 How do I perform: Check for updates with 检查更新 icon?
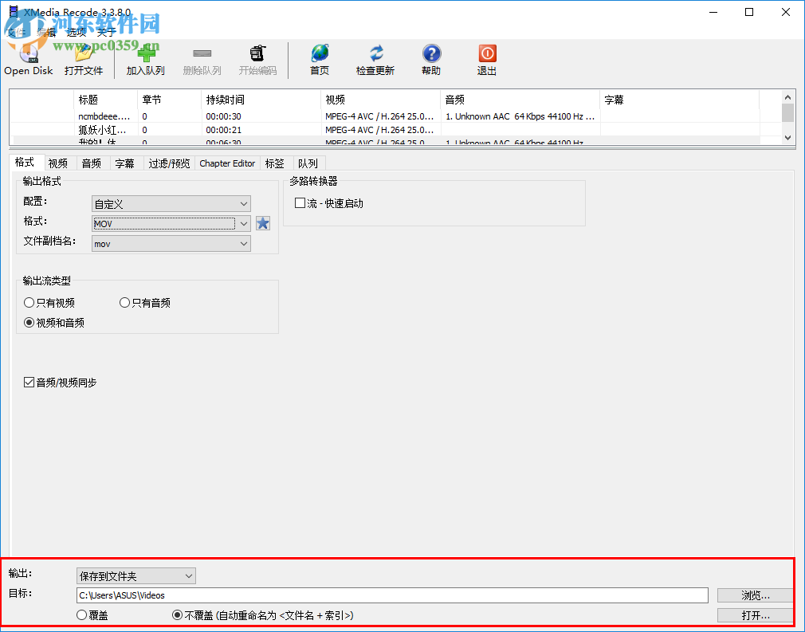point(375,53)
